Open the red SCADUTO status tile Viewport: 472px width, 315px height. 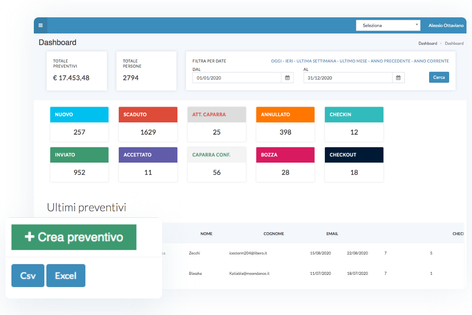click(148, 124)
